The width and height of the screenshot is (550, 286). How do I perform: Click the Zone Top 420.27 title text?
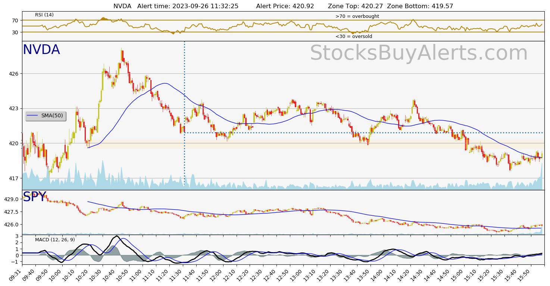(356, 6)
